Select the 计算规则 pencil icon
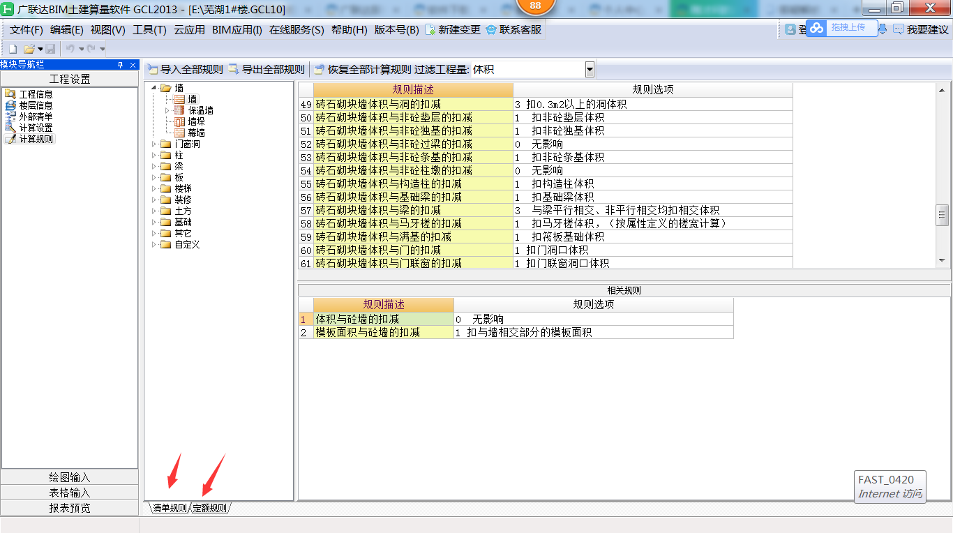 coord(10,139)
